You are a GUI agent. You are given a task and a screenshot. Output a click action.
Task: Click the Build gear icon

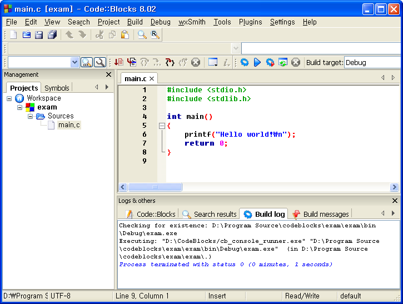point(245,63)
